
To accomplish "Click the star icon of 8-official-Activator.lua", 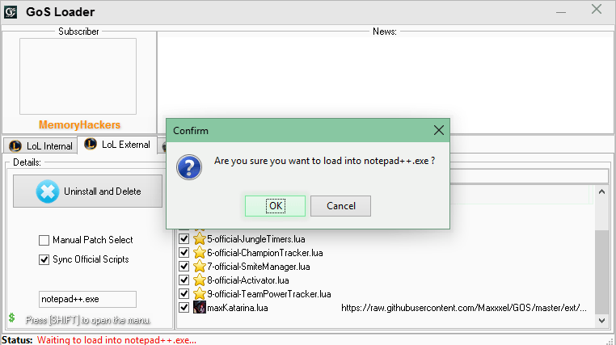I will coord(200,280).
